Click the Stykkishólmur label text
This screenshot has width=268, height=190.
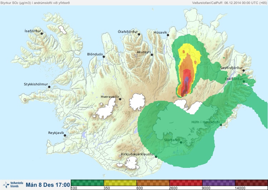point(36,84)
